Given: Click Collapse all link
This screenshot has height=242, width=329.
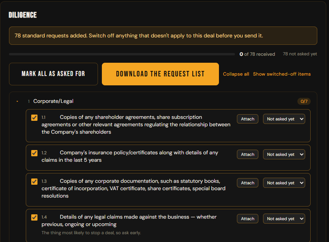Looking at the screenshot, I should 236,74.
